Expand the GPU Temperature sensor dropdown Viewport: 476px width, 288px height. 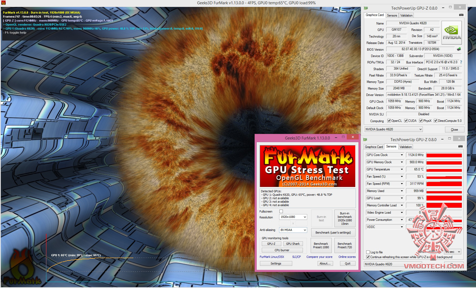401,169
